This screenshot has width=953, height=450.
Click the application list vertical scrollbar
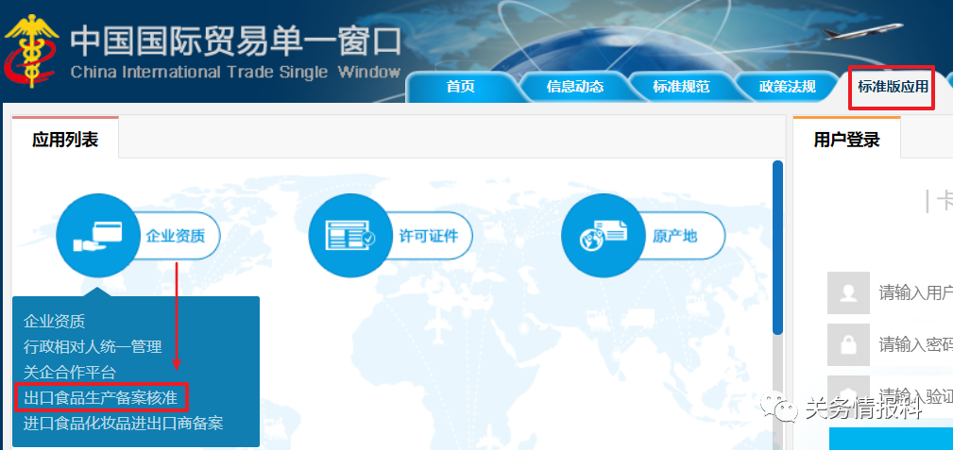[x=777, y=247]
